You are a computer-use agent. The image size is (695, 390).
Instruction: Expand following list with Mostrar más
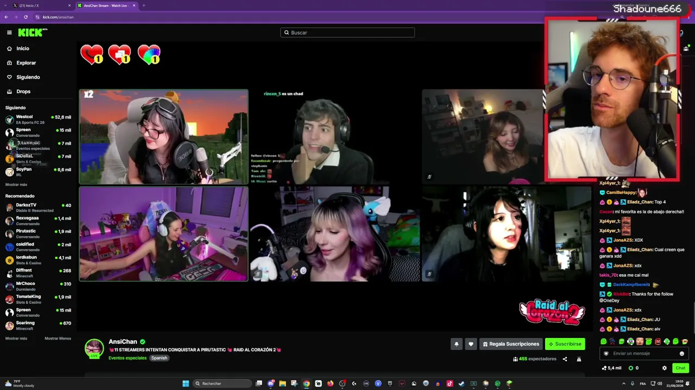pyautogui.click(x=16, y=185)
